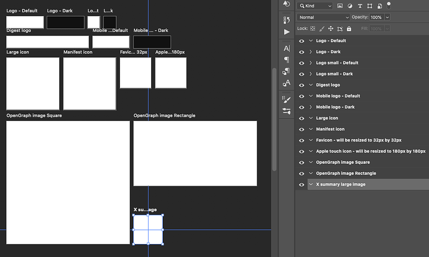Hide the Apple touch icon layer
The height and width of the screenshot is (257, 429).
coord(302,151)
